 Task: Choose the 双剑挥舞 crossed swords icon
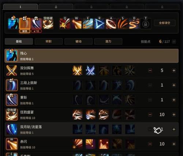coord(12,70)
